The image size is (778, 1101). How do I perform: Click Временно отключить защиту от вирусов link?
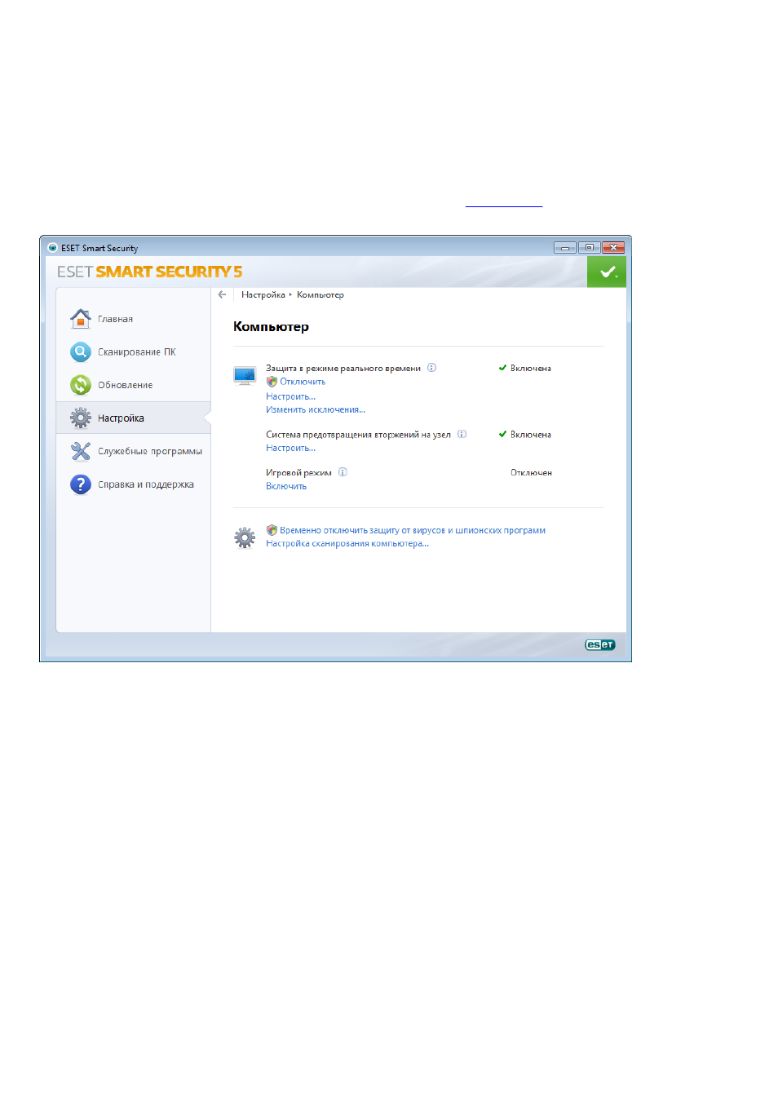coord(413,530)
